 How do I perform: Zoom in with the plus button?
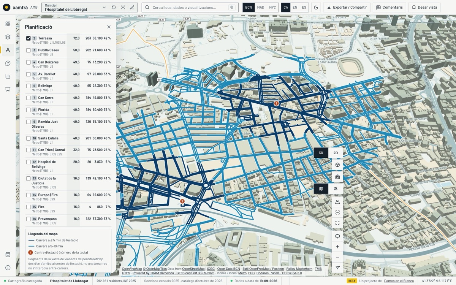point(337,247)
